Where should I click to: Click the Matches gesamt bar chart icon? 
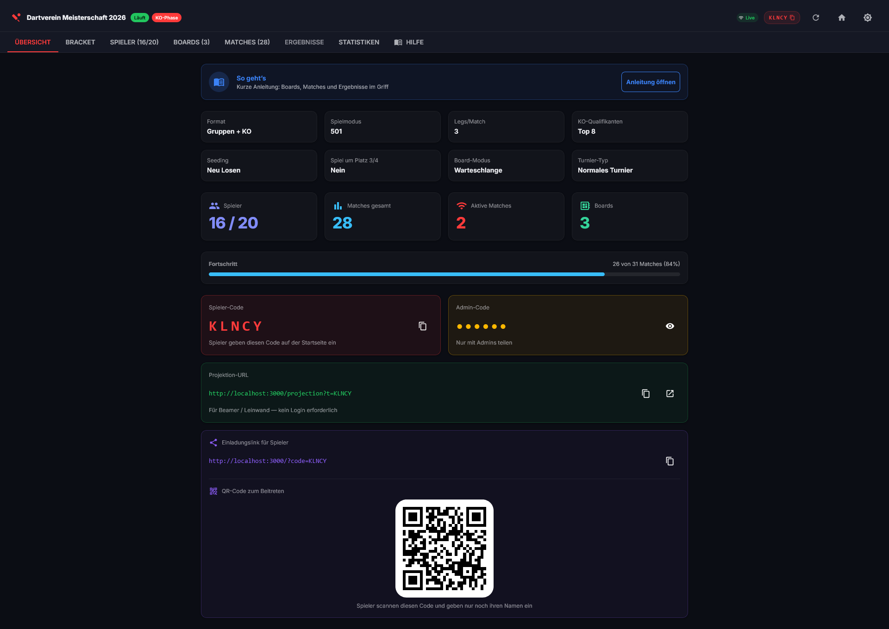(x=338, y=206)
